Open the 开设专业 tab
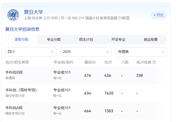Viewport: 186px width, 122px height. [x=118, y=40]
